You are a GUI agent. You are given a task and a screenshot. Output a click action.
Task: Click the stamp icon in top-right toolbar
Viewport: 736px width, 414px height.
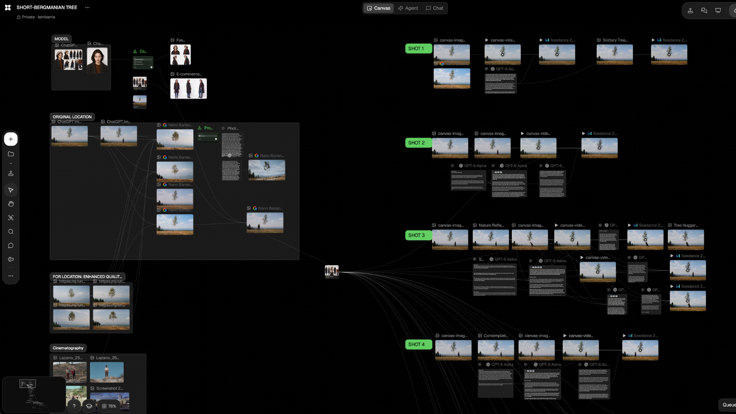690,11
